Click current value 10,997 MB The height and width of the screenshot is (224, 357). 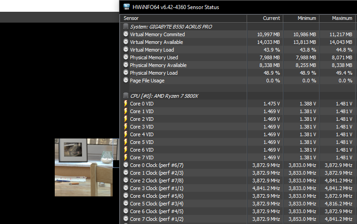click(x=268, y=34)
